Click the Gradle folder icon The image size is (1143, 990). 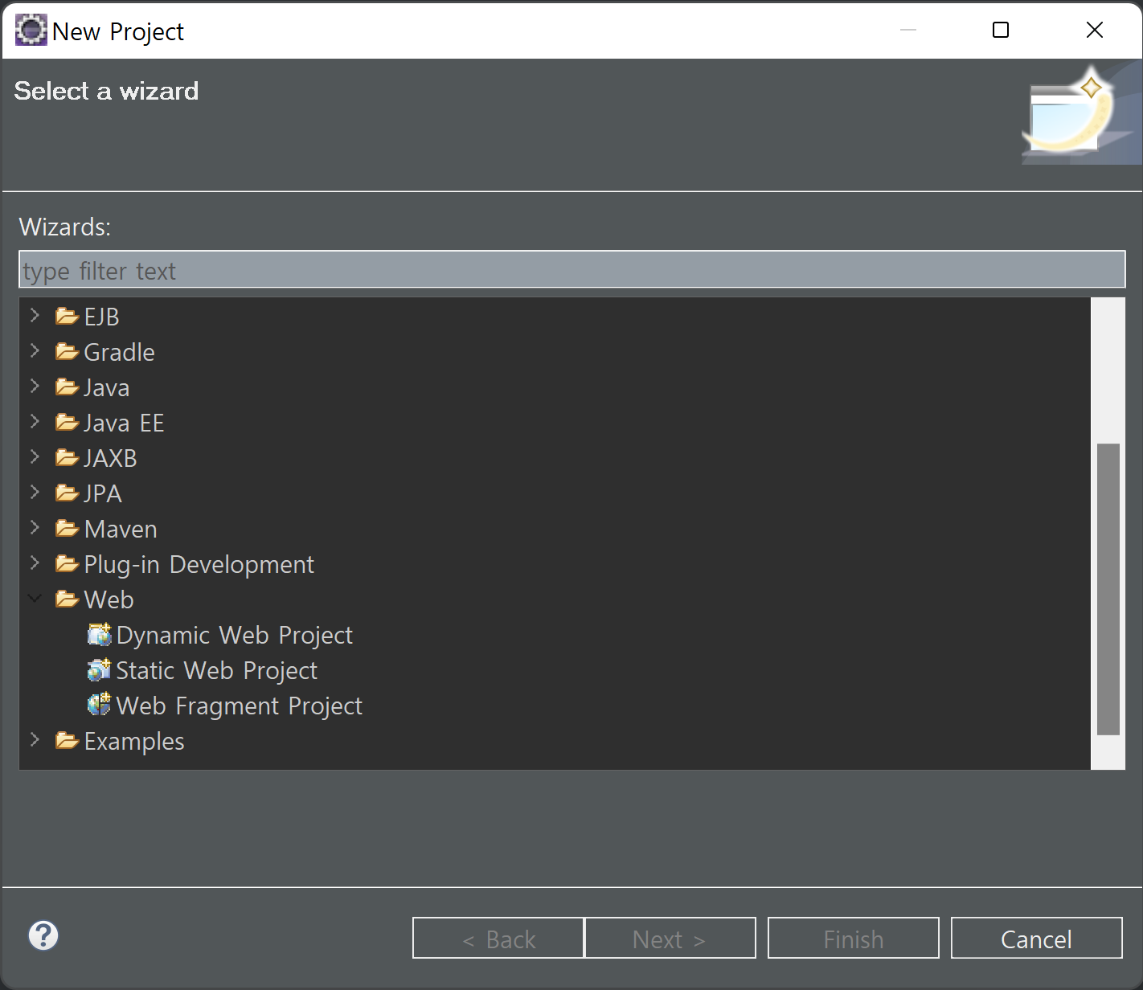coord(67,352)
